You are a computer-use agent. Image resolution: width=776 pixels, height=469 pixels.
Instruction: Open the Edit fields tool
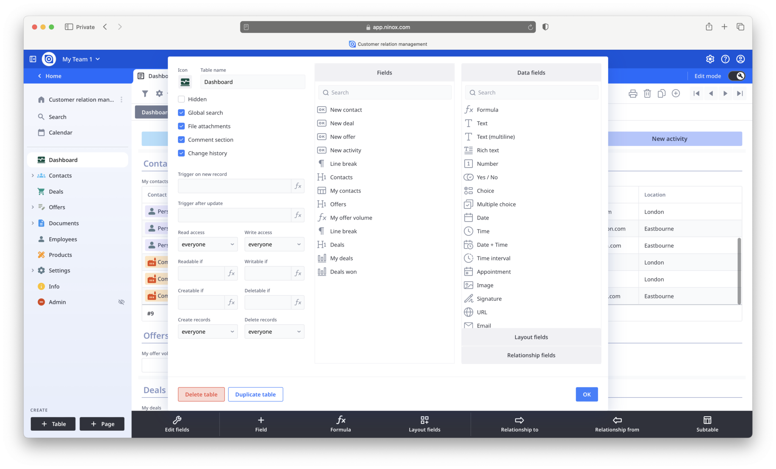point(177,424)
